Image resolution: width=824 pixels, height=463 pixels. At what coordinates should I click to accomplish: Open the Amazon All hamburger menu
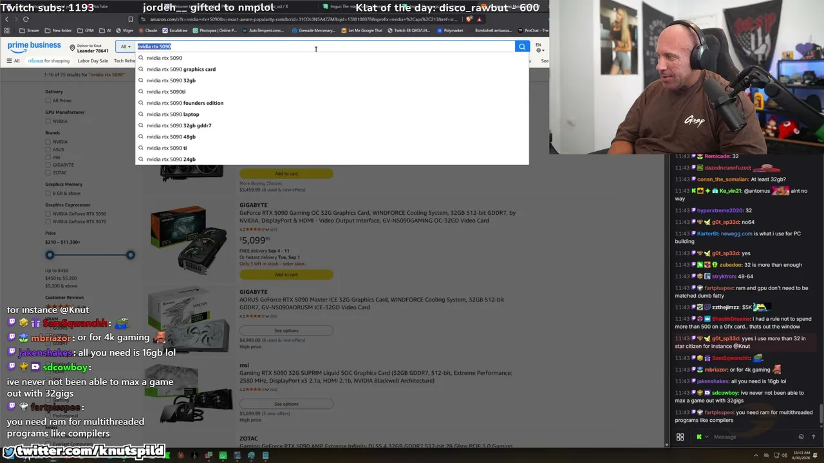13,61
